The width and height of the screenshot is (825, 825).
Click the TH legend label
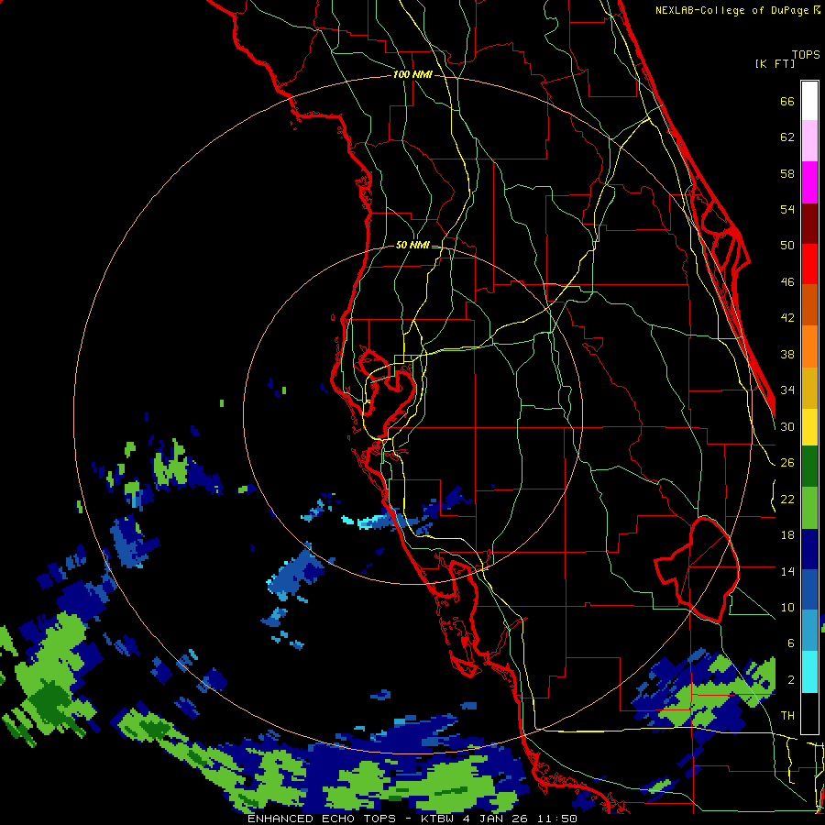pyautogui.click(x=787, y=716)
